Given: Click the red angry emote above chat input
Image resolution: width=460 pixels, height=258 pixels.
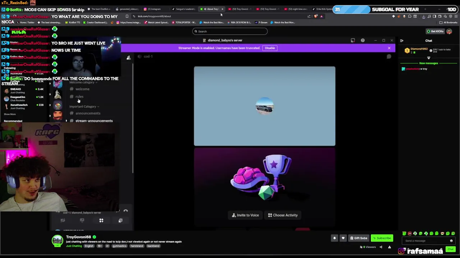Looking at the screenshot, I should coord(410,234).
